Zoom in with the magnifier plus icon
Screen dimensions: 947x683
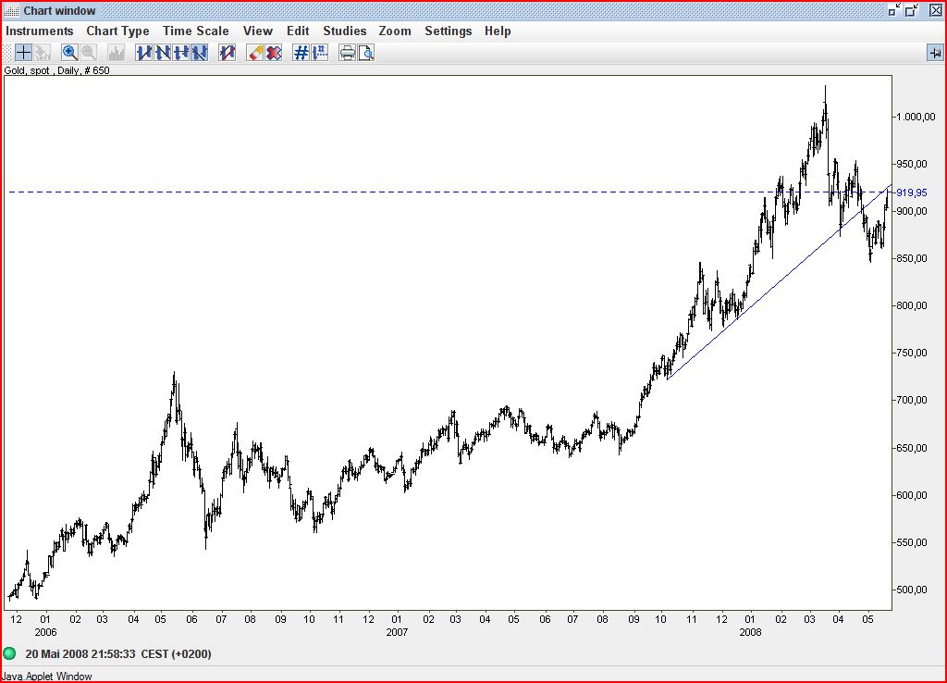[x=70, y=53]
